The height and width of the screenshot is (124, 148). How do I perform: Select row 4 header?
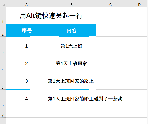click(3, 63)
